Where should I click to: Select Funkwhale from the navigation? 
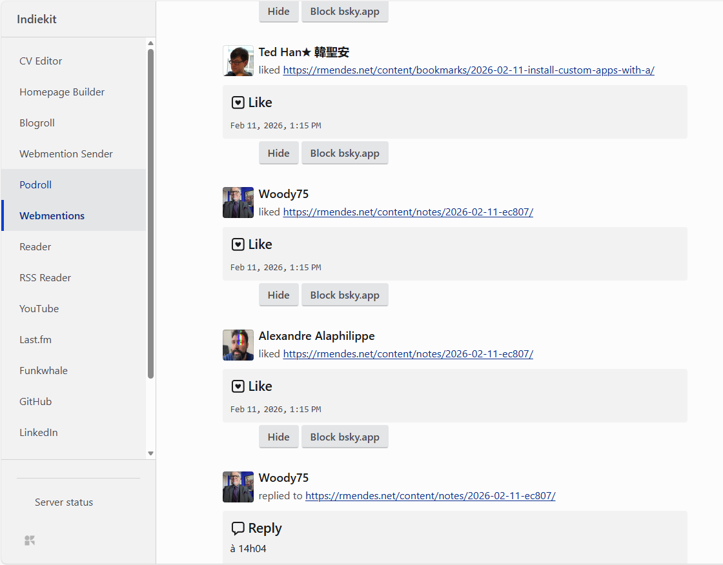pos(43,370)
